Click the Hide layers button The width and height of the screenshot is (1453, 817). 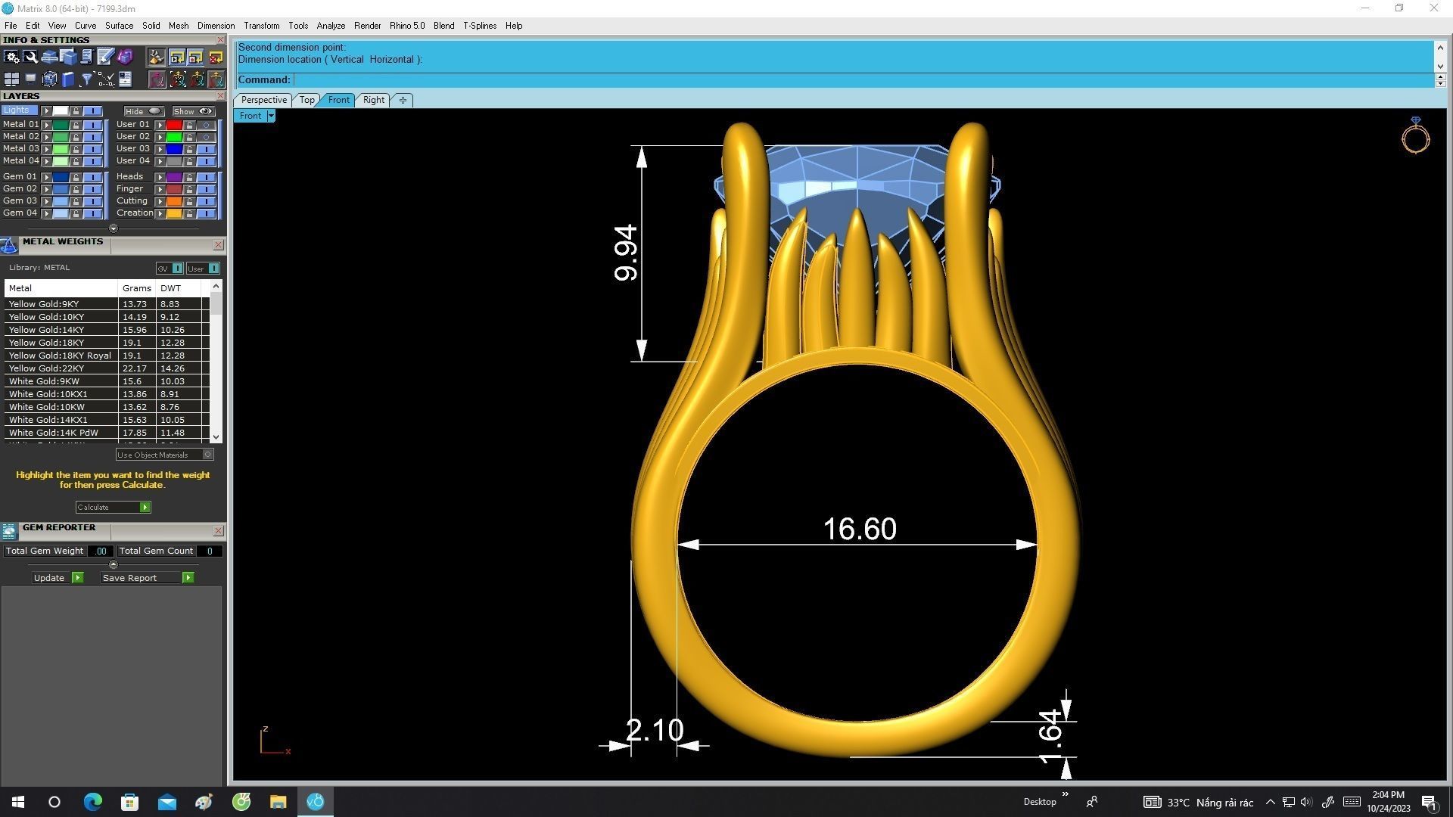145,111
